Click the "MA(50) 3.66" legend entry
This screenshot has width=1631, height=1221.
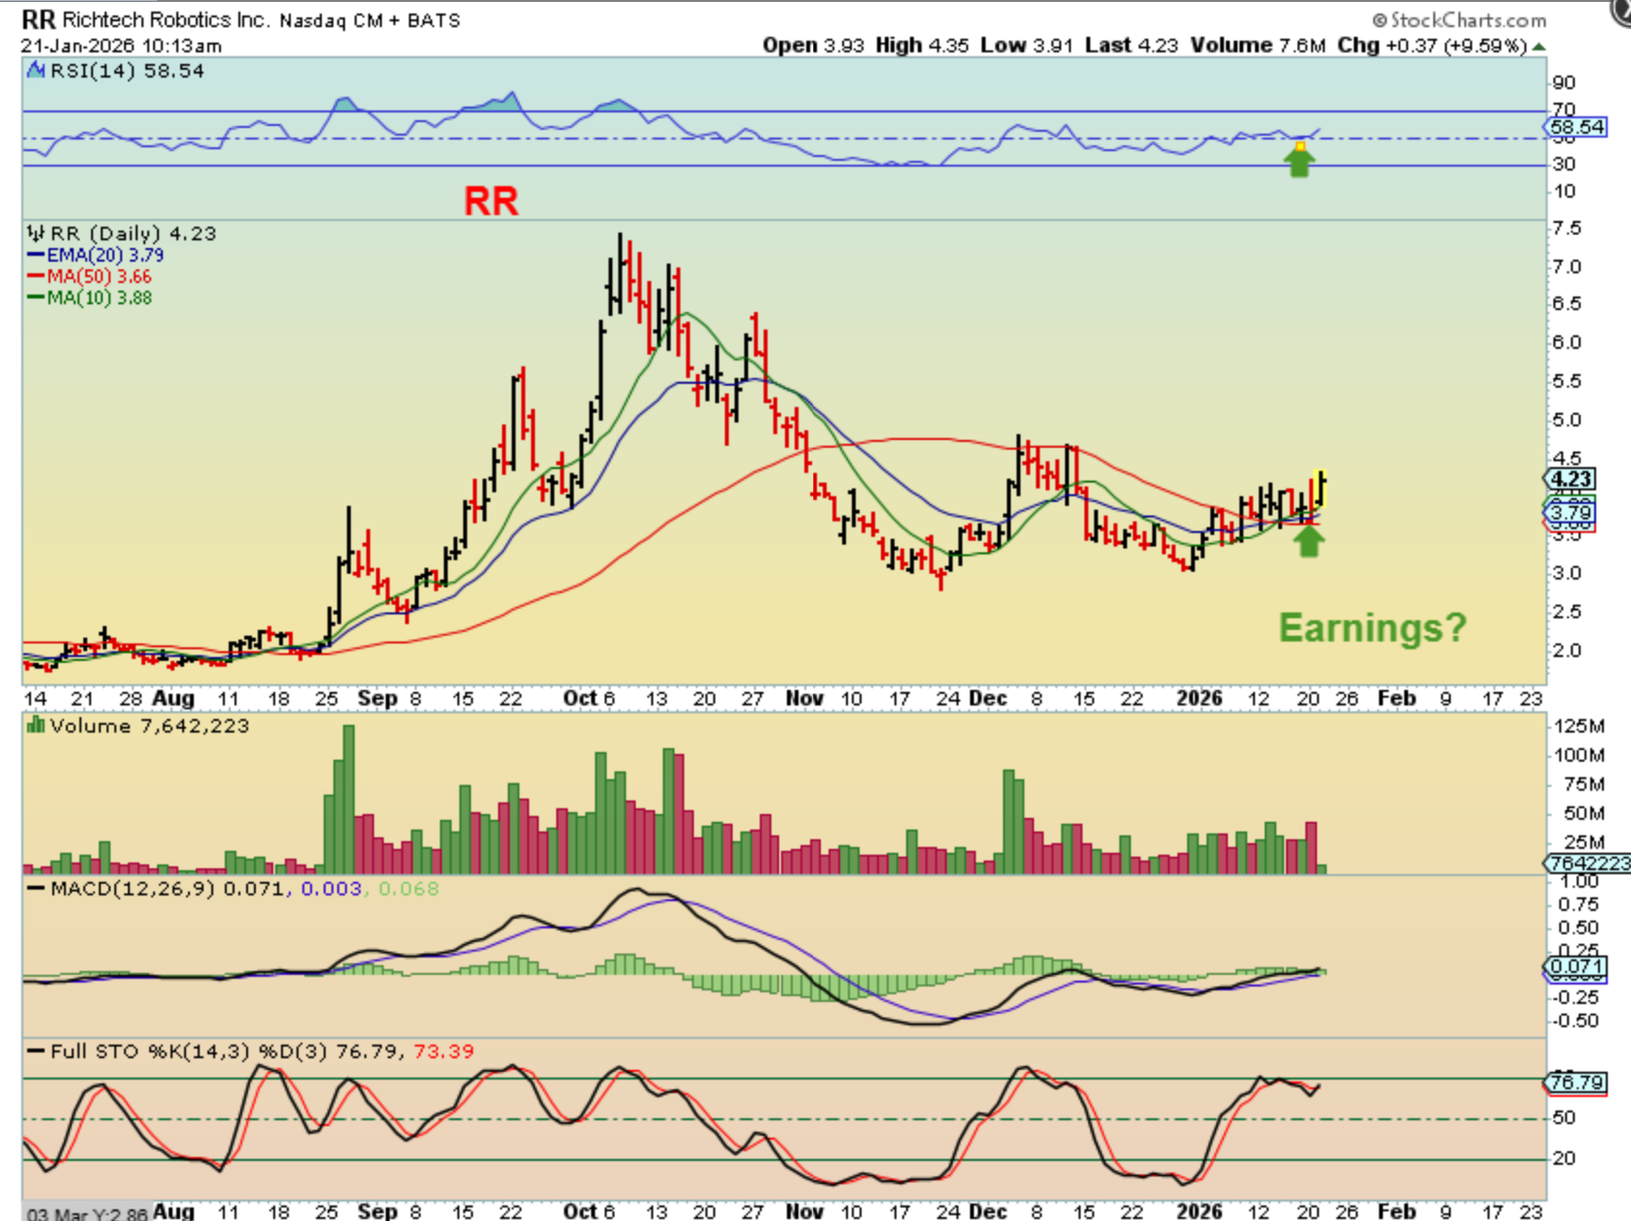100,276
